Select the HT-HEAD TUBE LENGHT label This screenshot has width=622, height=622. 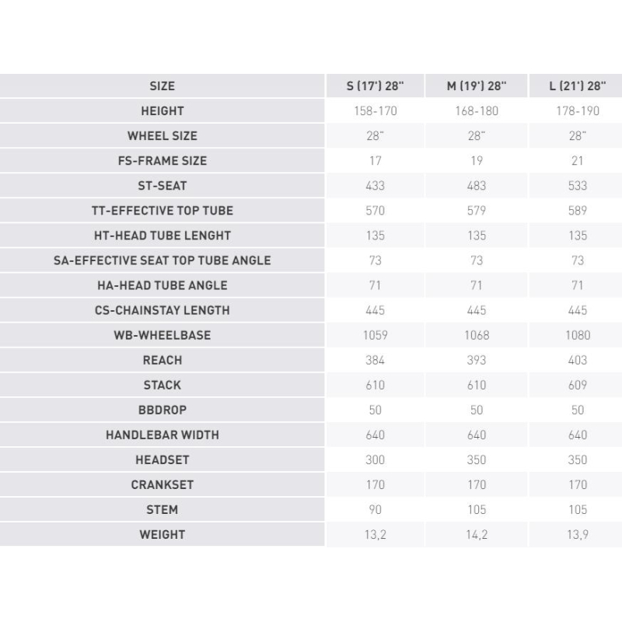(x=162, y=236)
